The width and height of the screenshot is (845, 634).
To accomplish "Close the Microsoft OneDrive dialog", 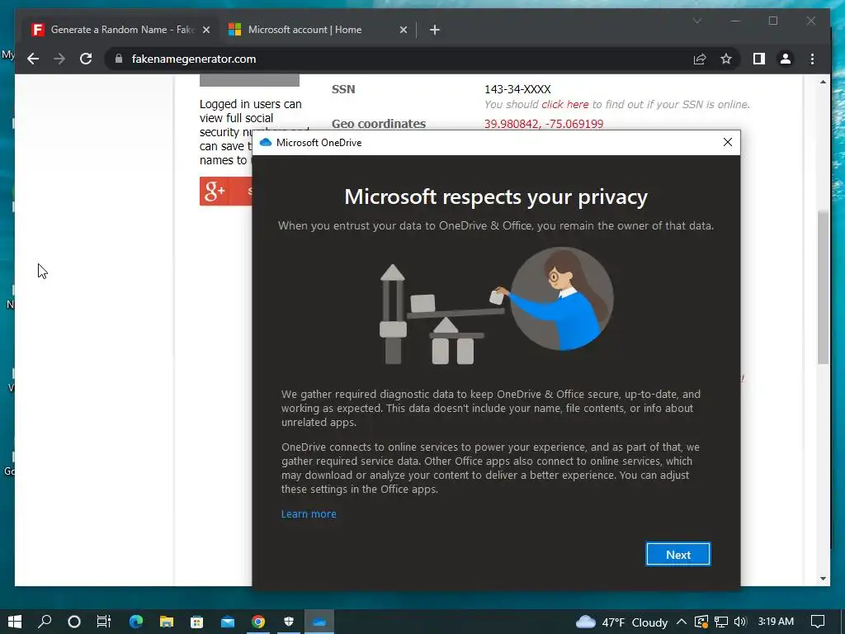I will pyautogui.click(x=728, y=142).
